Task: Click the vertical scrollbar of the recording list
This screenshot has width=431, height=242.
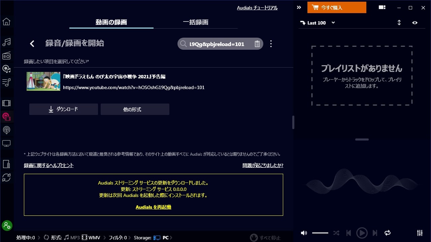Action: (293, 123)
